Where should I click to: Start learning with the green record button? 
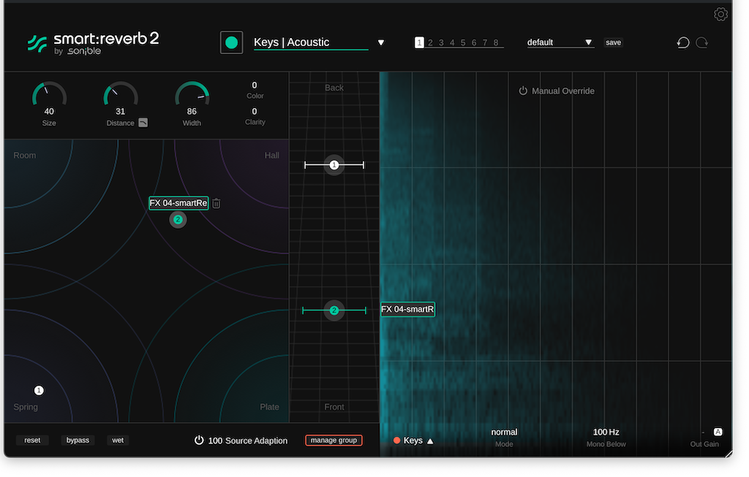pos(232,42)
